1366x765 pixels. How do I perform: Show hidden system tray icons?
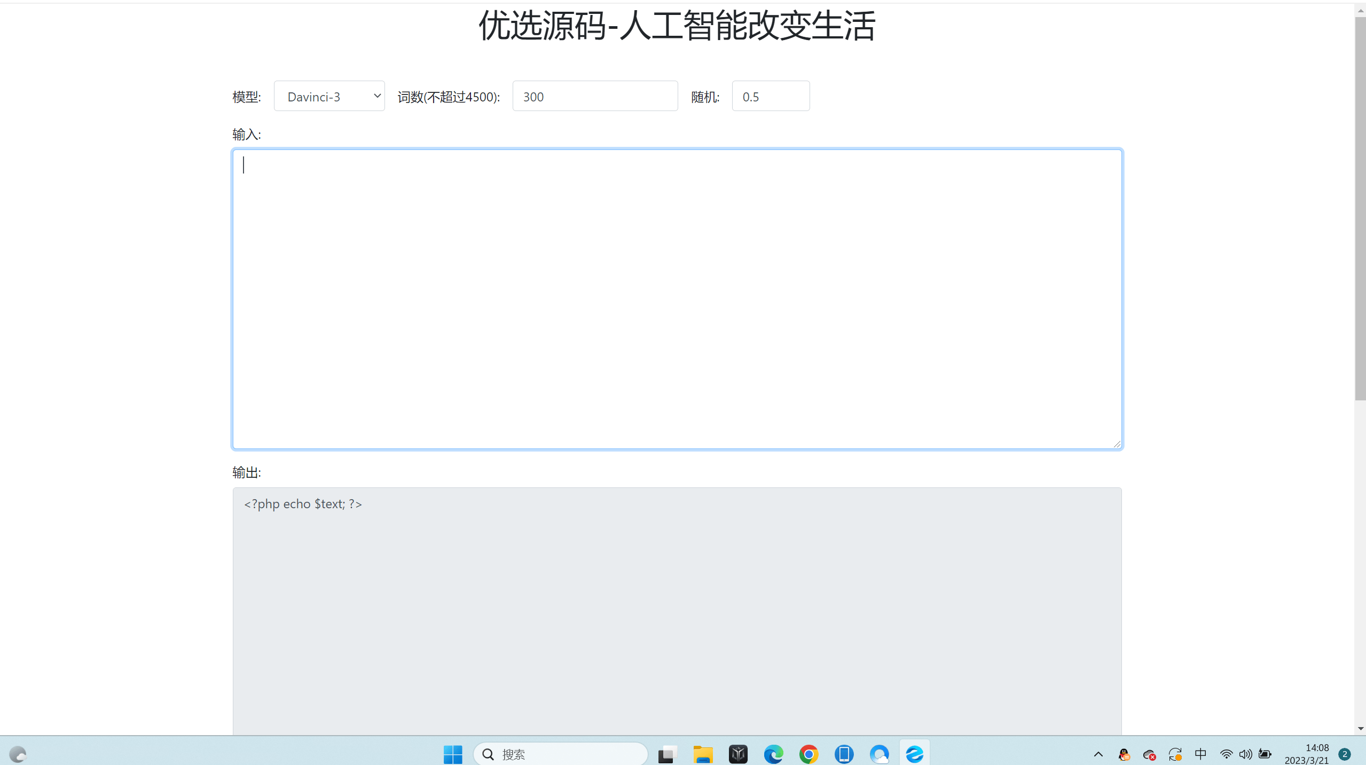coord(1098,754)
